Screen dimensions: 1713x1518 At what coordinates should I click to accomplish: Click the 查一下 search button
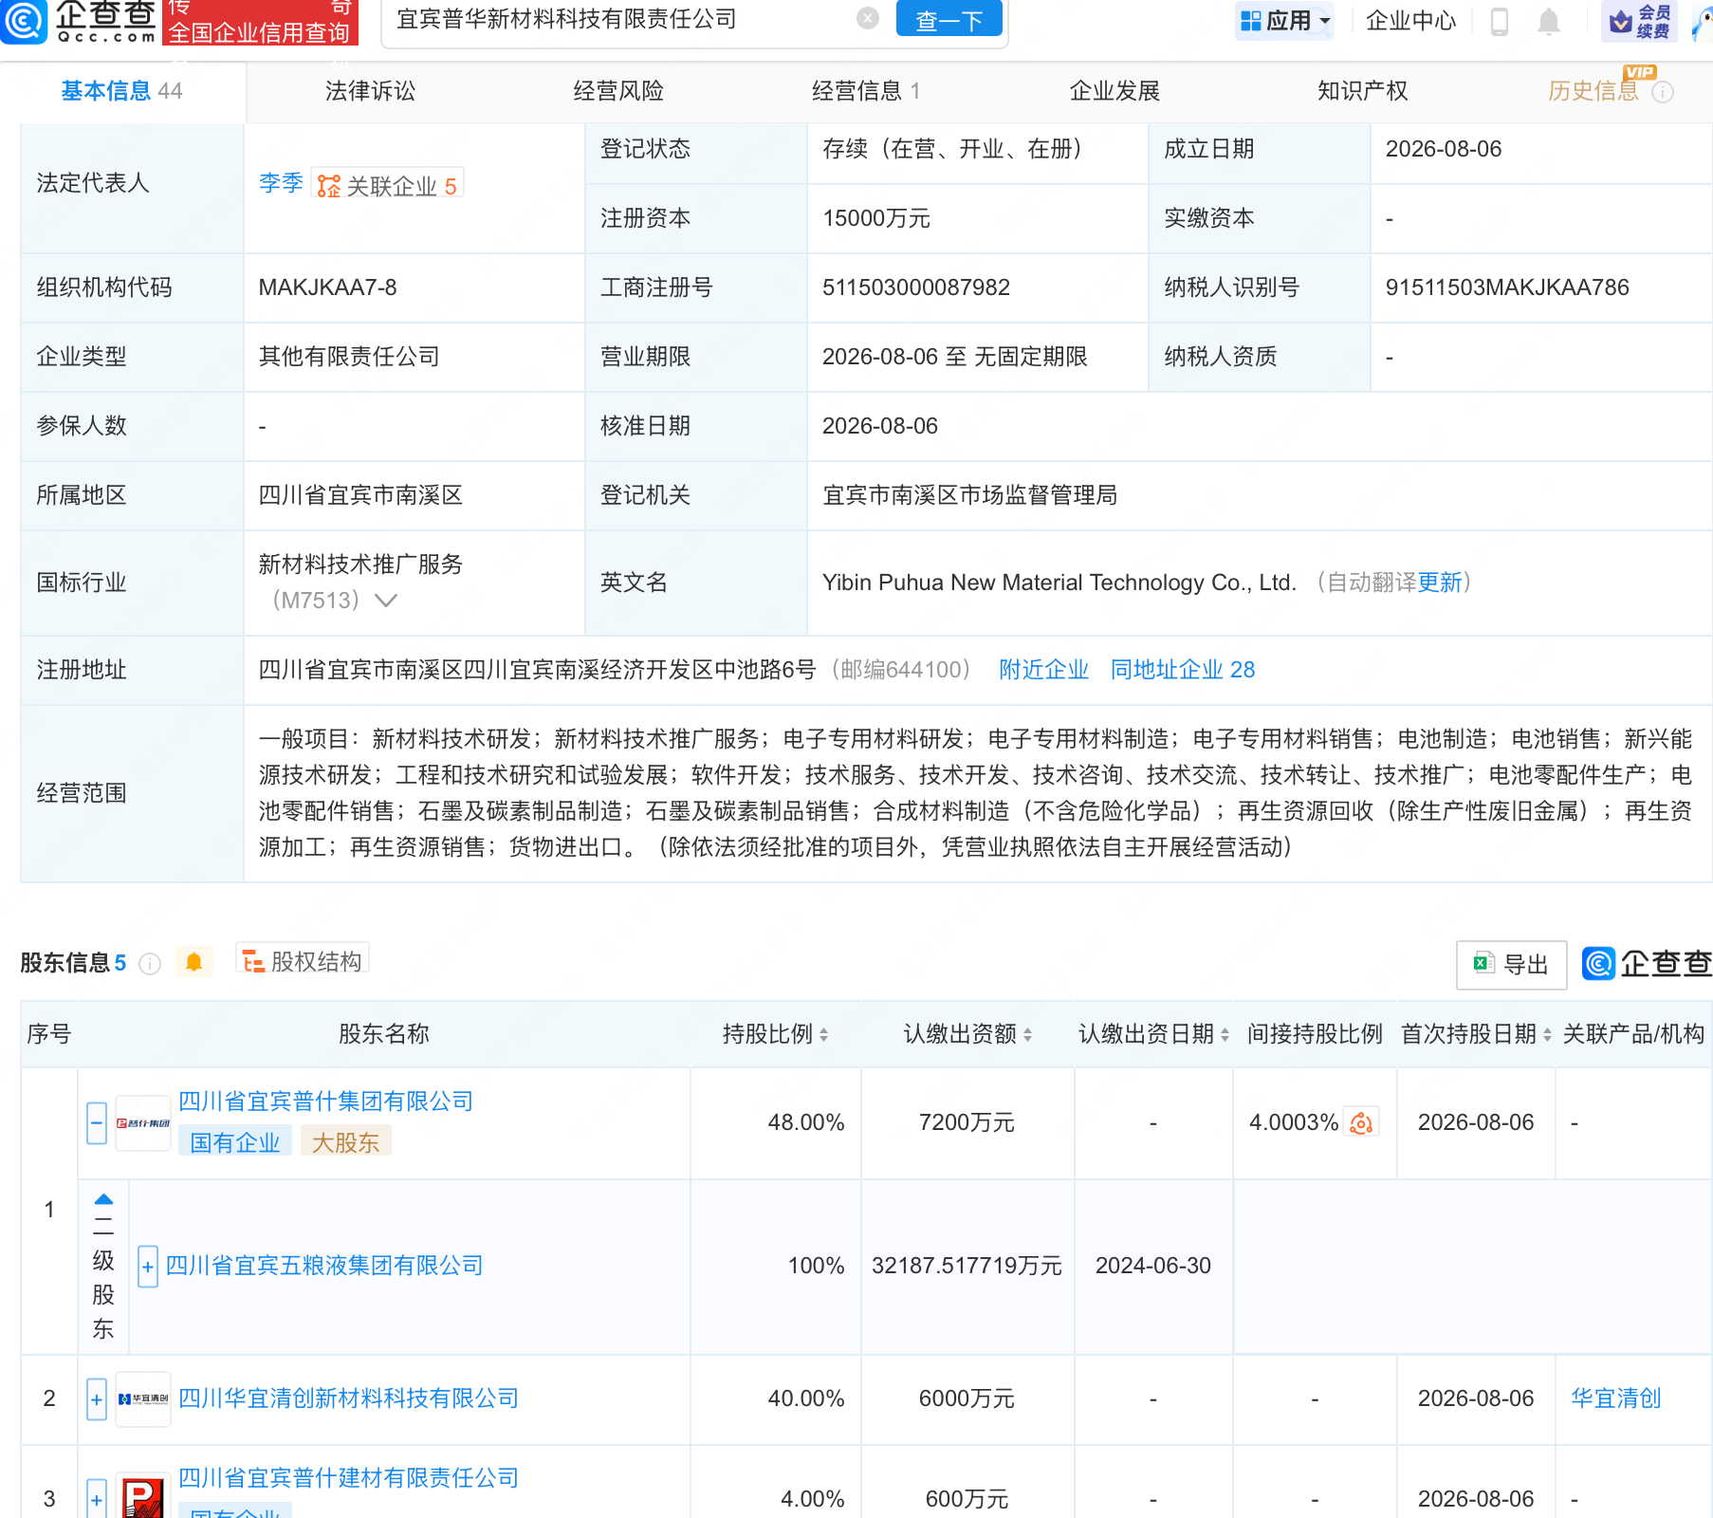coord(949,19)
